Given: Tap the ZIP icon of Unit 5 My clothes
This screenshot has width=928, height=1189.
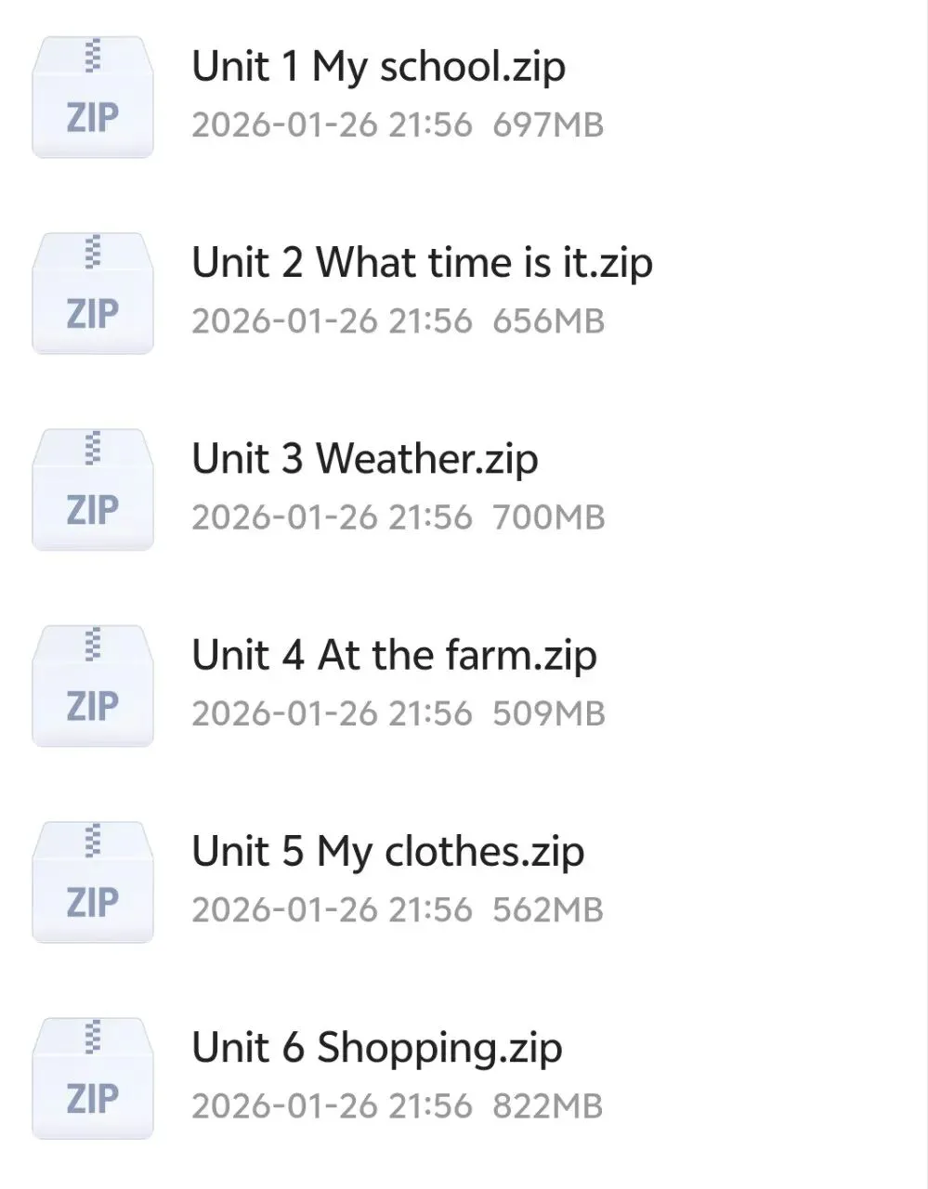Looking at the screenshot, I should click(x=93, y=882).
